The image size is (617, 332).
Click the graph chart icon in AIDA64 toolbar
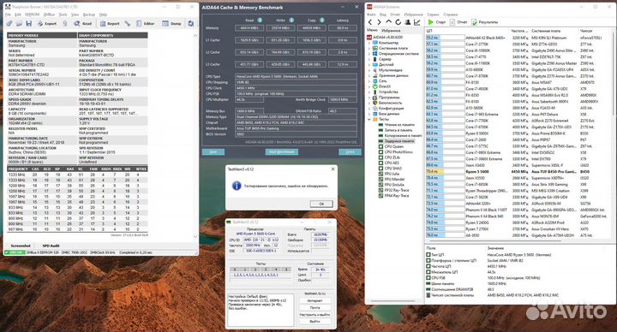coord(417,22)
